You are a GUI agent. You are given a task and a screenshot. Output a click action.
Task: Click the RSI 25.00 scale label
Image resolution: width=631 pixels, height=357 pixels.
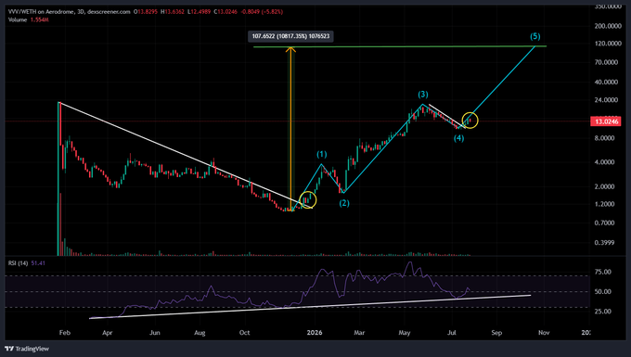click(x=602, y=312)
